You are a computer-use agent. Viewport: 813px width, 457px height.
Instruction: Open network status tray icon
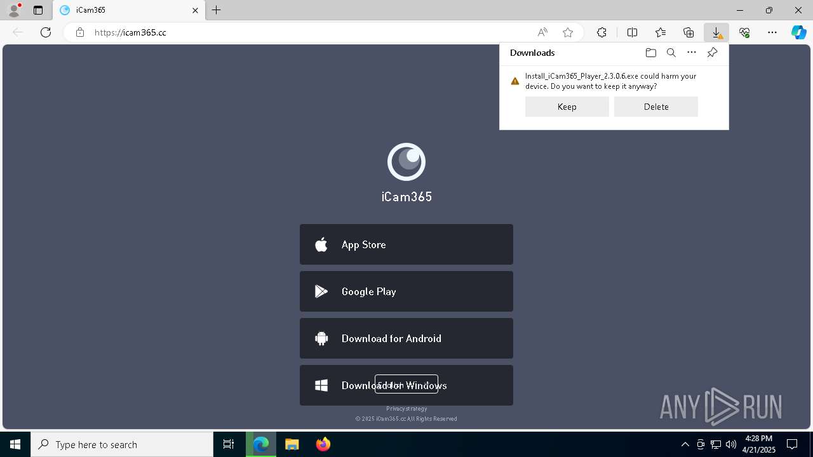pyautogui.click(x=716, y=444)
